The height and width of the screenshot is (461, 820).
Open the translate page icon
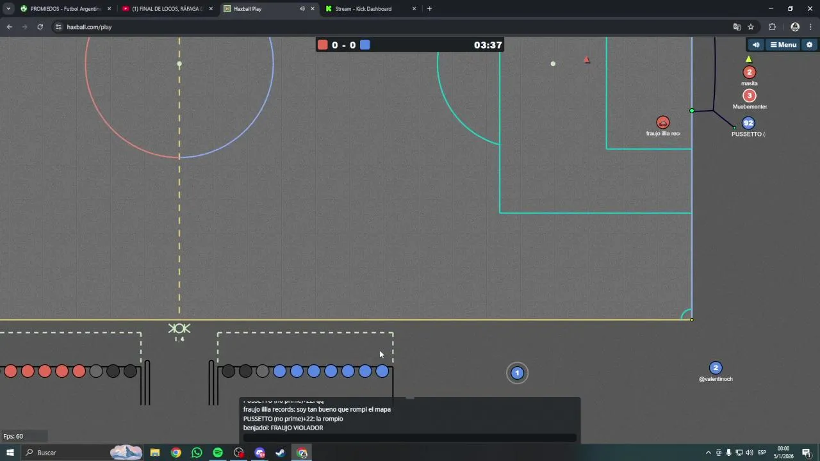coord(737,27)
